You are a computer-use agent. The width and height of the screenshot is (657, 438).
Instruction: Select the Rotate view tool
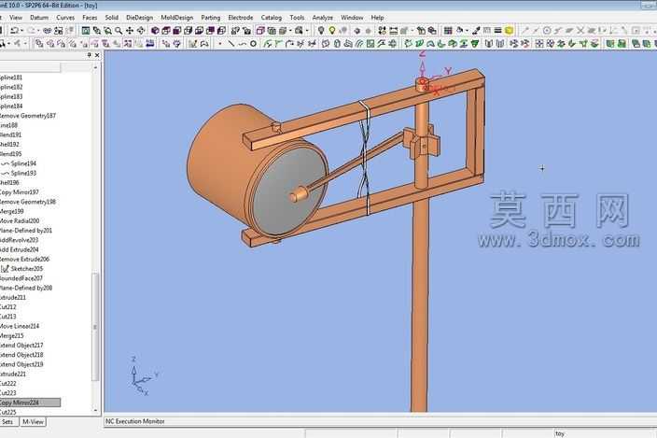point(141,31)
